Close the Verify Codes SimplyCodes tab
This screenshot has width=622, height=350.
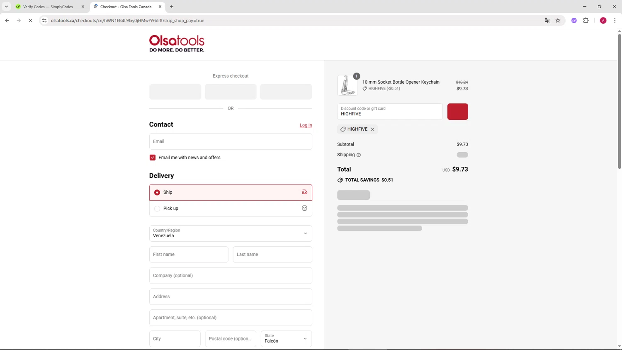83,7
